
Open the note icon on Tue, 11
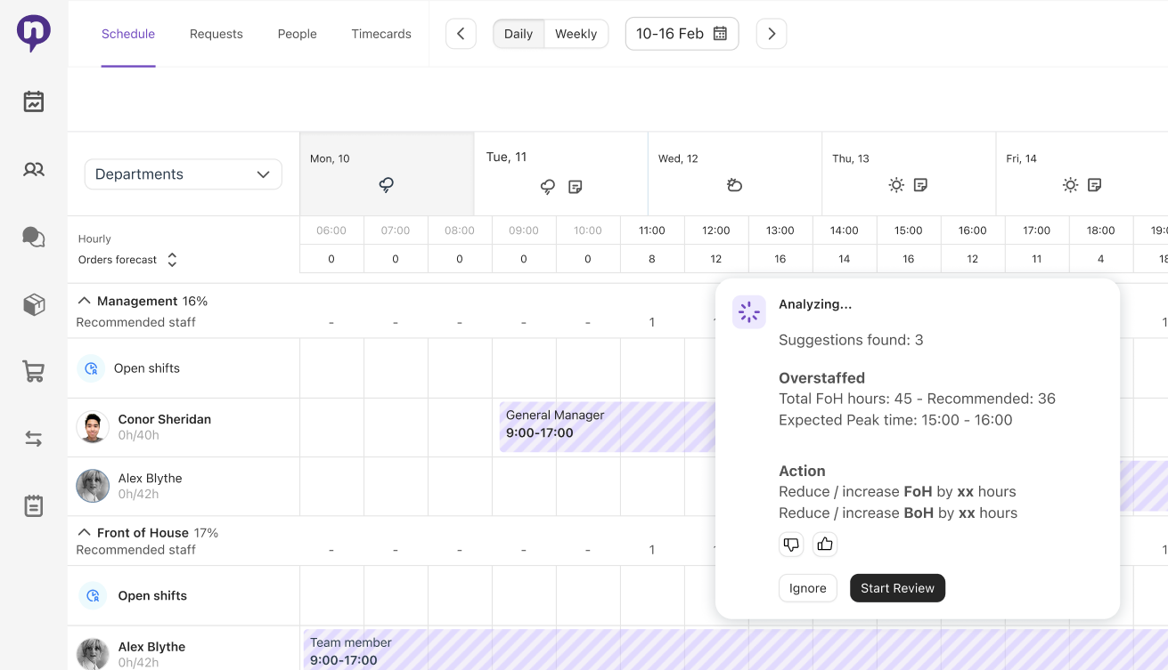pyautogui.click(x=576, y=186)
